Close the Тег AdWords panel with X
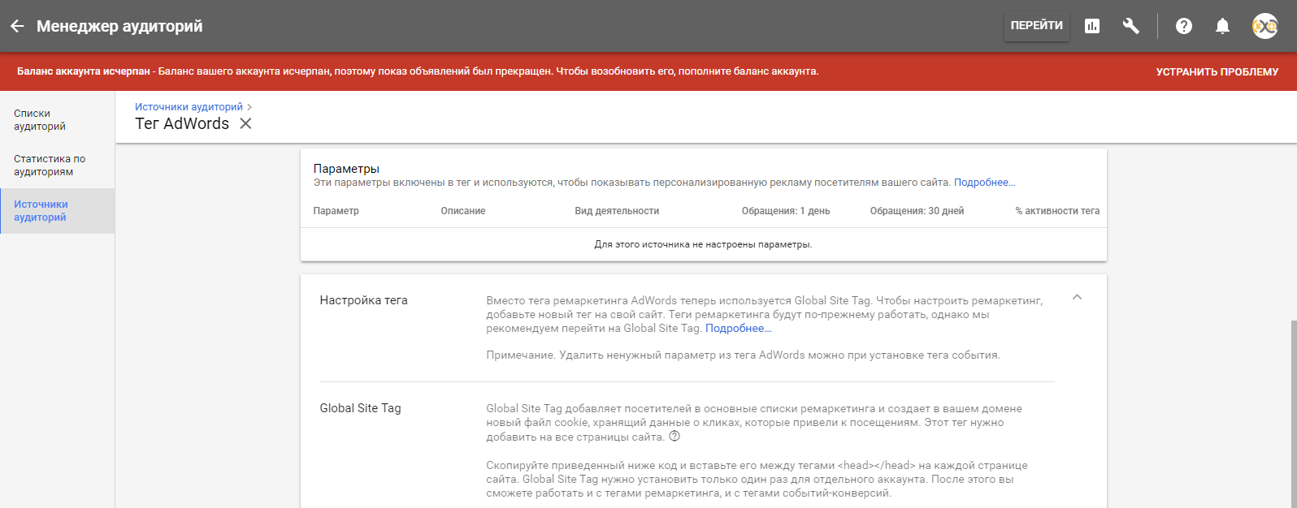This screenshot has height=508, width=1297. [245, 123]
